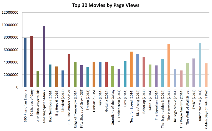Screen dimensions: 212x131
Task: Click the 4000000 y-axis label
Action: pos(11,62)
